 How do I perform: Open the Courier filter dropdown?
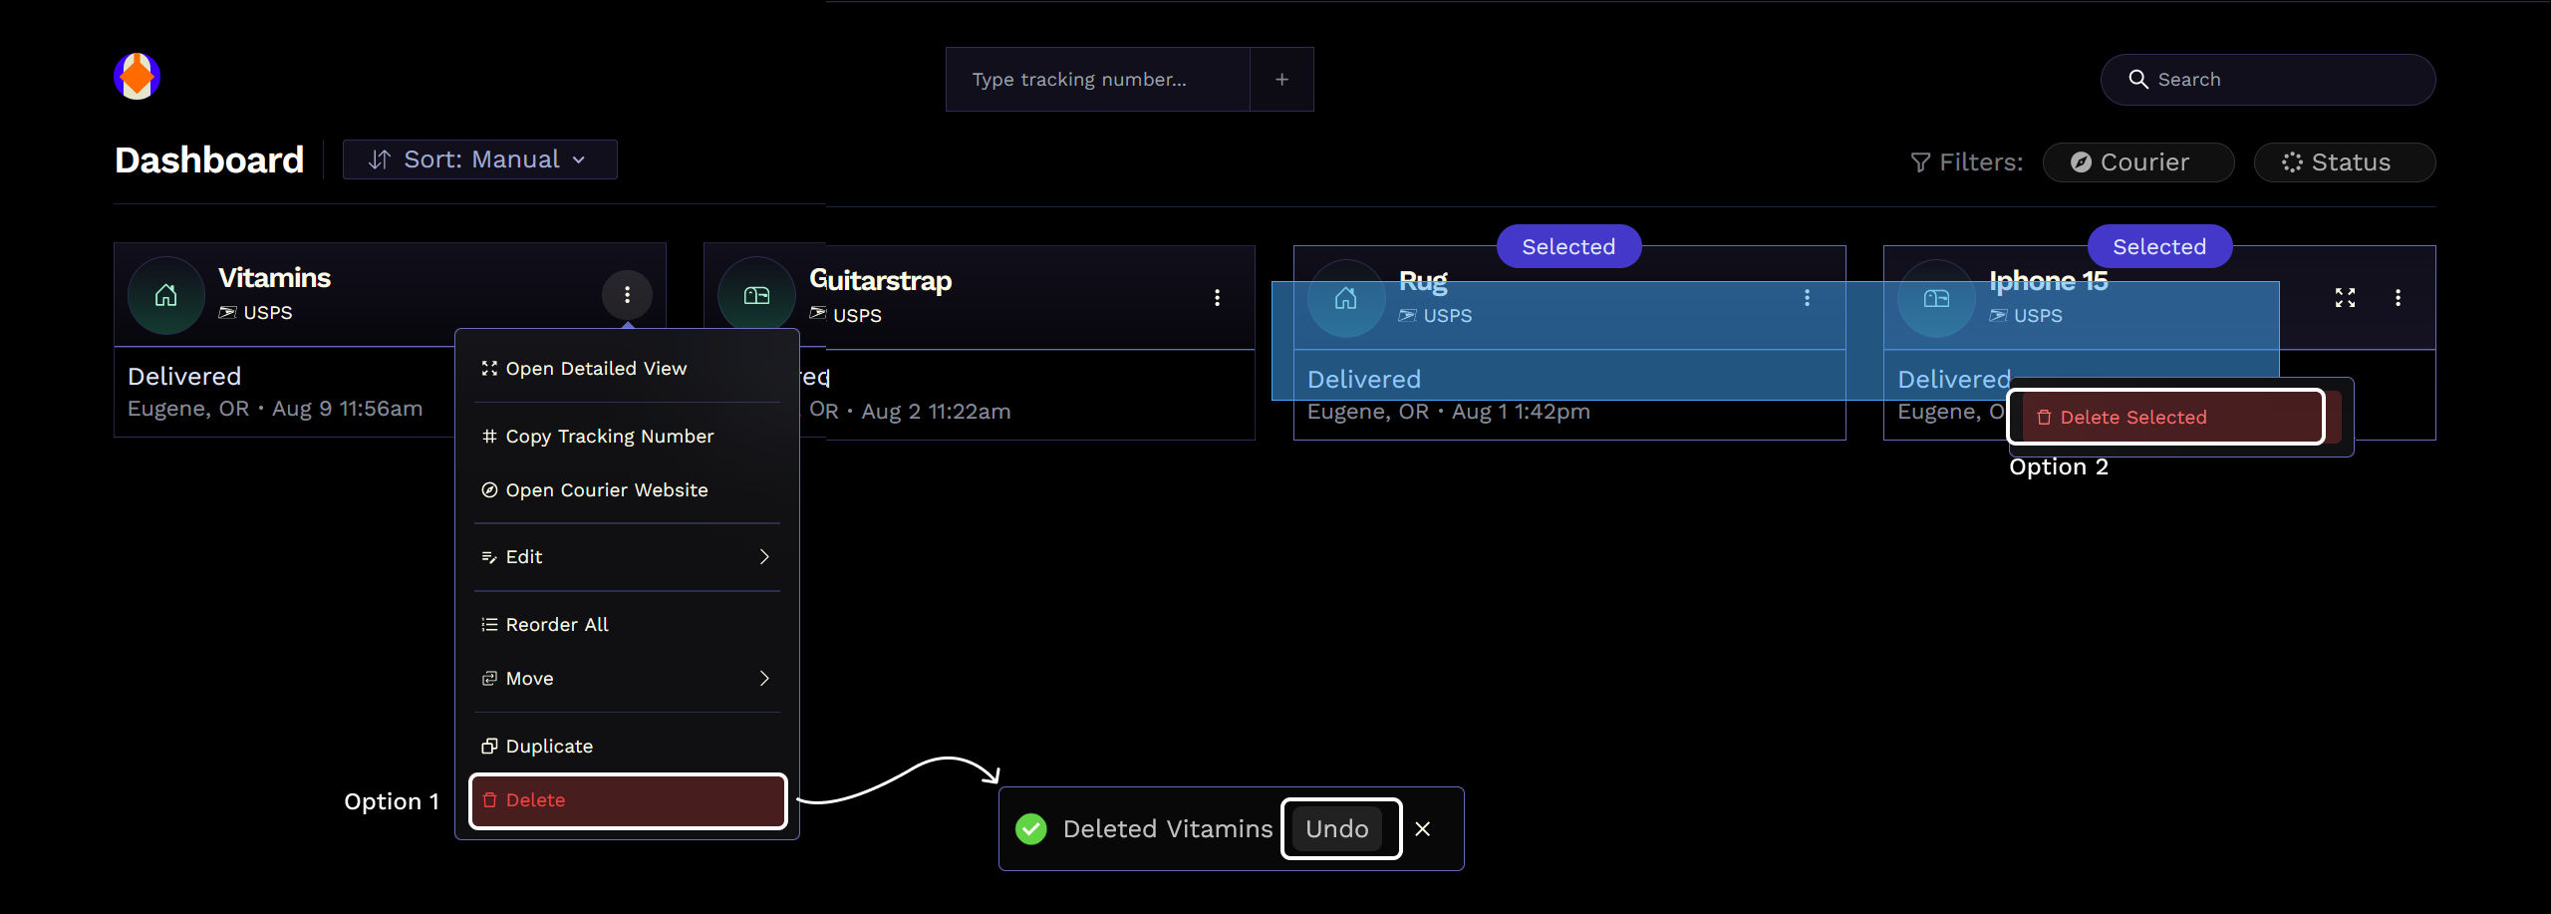(x=2137, y=162)
